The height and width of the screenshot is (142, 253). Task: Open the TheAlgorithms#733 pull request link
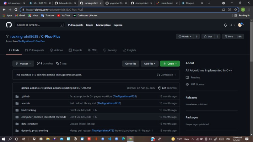[x=125, y=96]
